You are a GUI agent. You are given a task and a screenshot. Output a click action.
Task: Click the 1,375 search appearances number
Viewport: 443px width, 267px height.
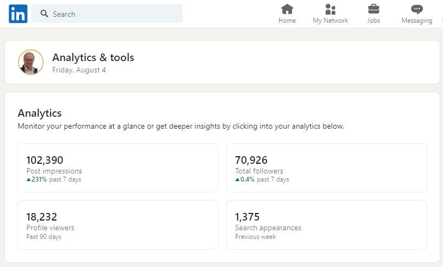click(x=247, y=217)
